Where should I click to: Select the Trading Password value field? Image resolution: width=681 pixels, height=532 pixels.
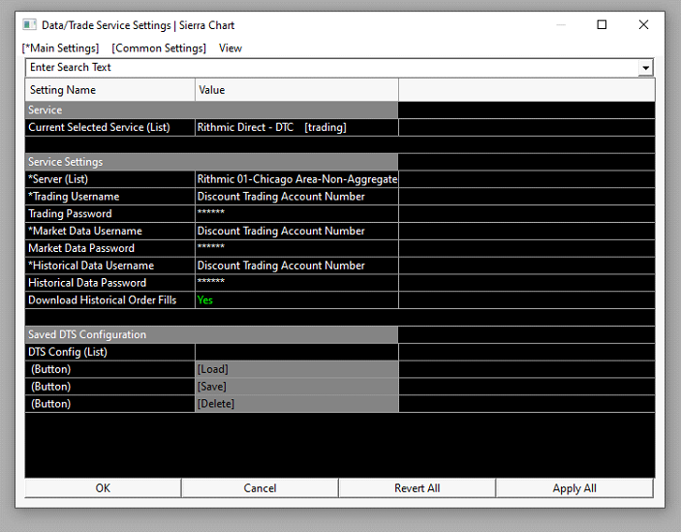point(295,214)
